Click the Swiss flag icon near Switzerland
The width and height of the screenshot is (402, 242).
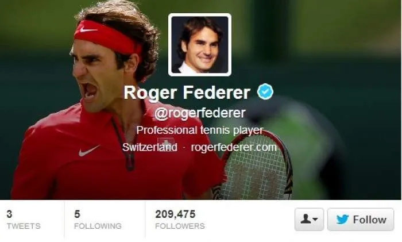166,144
